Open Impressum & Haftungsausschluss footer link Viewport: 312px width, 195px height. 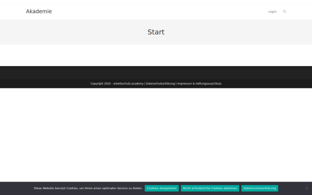coord(199,84)
